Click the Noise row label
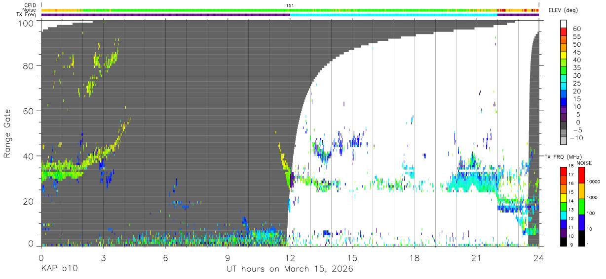Image resolution: width=606 pixels, height=279 pixels. point(29,10)
